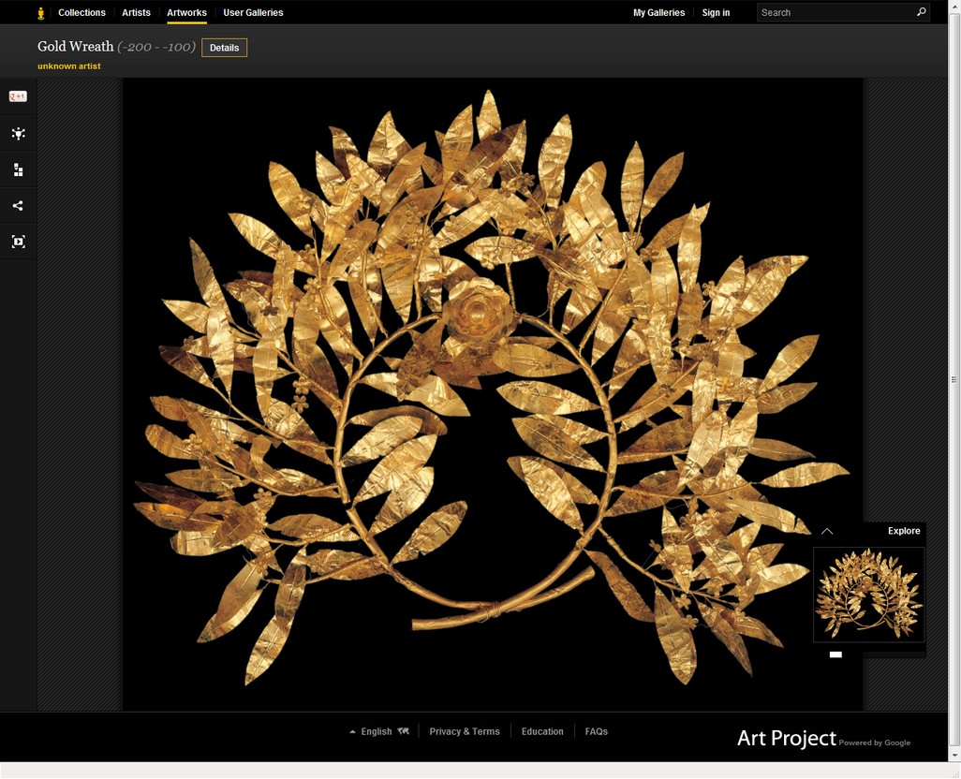Click the zoom slider handle below thumbnail

(835, 654)
